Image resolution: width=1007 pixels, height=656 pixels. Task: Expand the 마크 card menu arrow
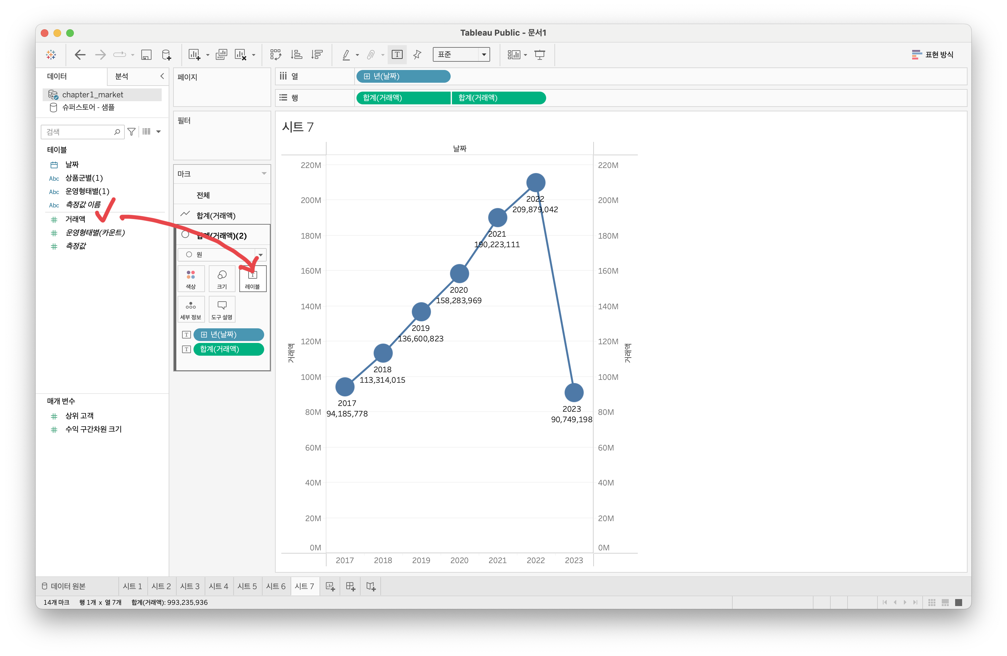pos(264,174)
